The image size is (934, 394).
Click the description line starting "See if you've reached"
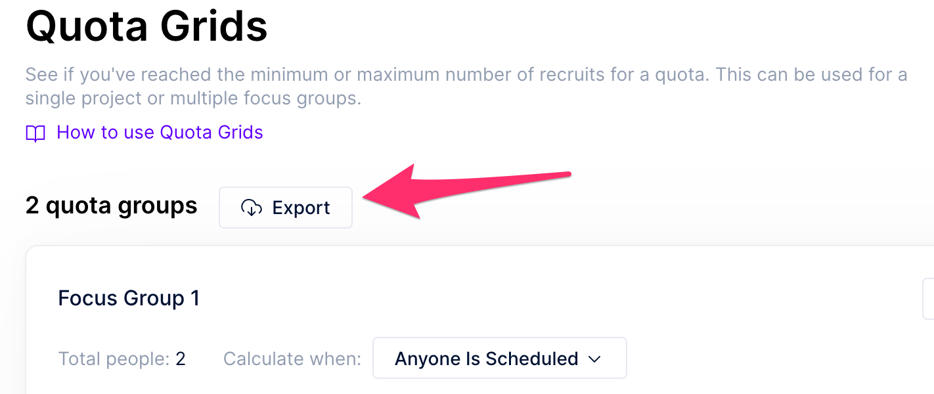(466, 75)
